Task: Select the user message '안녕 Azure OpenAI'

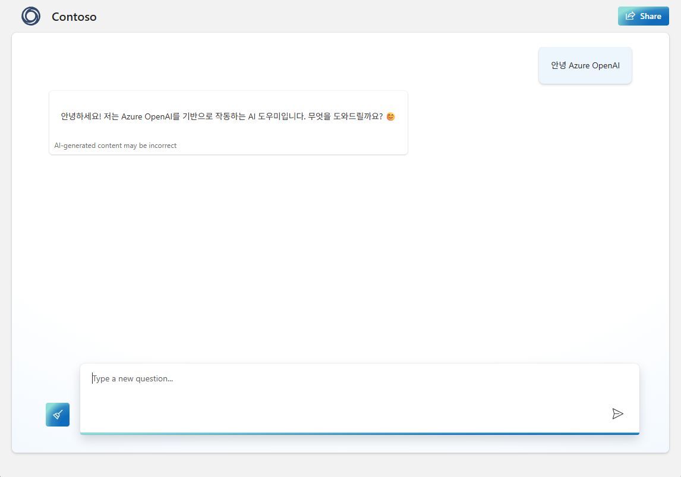Action: (585, 65)
